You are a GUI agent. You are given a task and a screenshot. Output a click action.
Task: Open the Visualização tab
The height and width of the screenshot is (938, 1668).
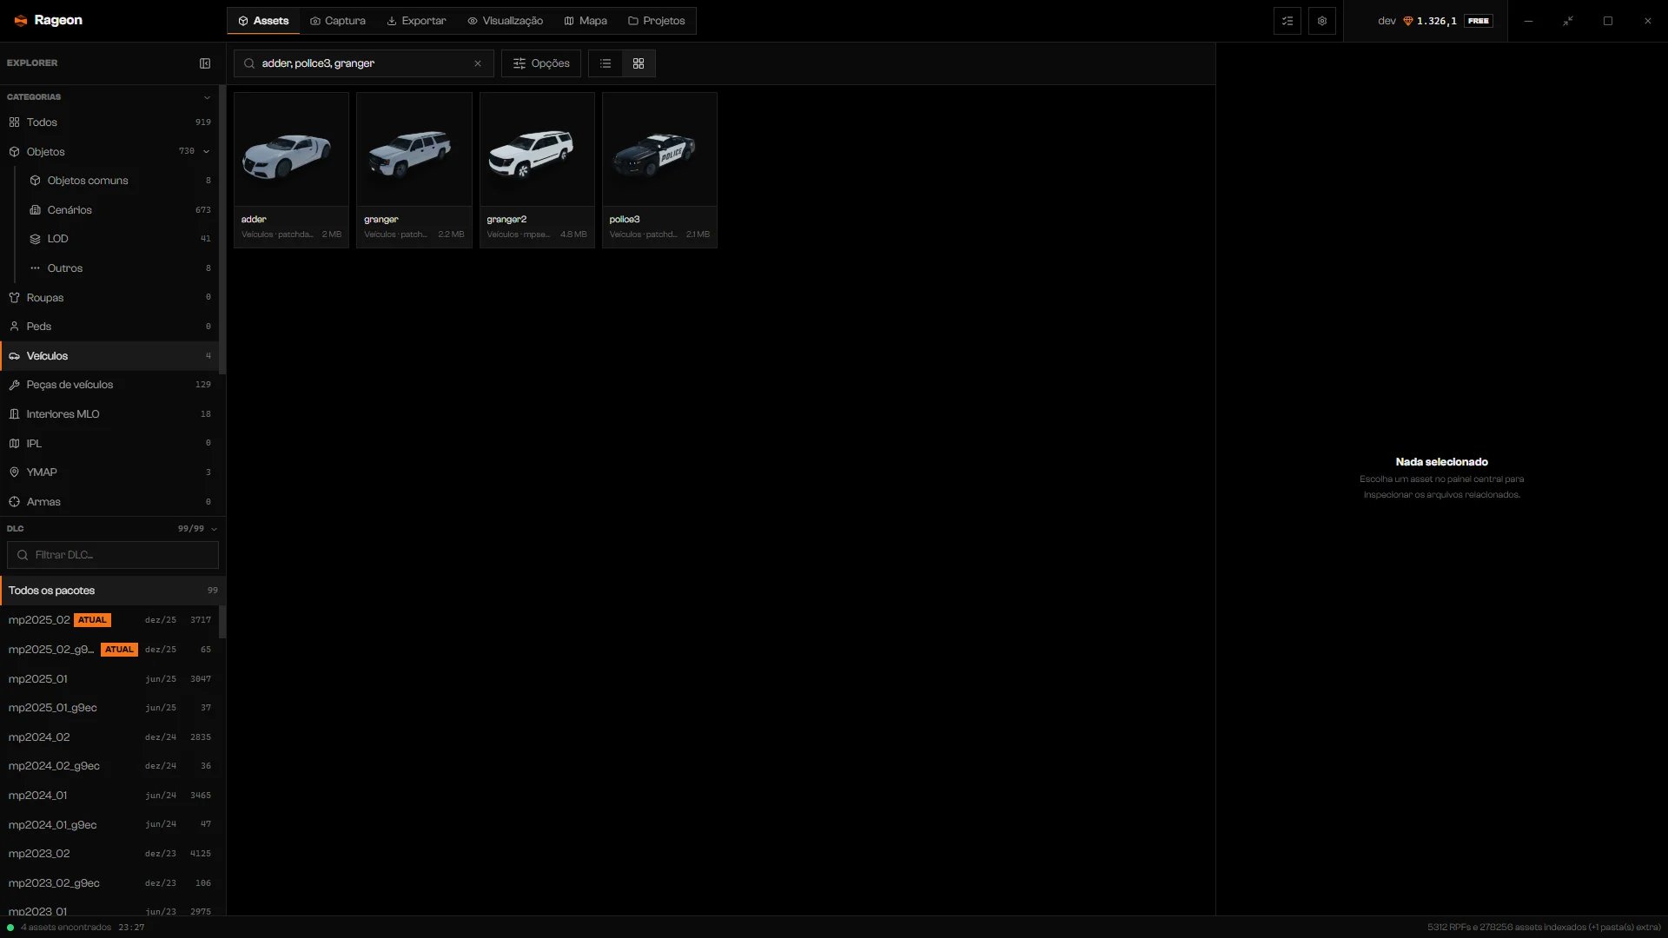[505, 21]
